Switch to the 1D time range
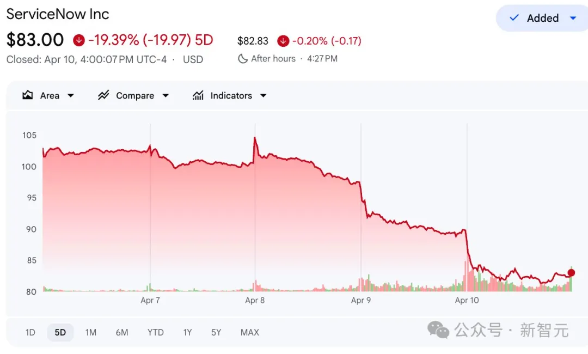 30,332
